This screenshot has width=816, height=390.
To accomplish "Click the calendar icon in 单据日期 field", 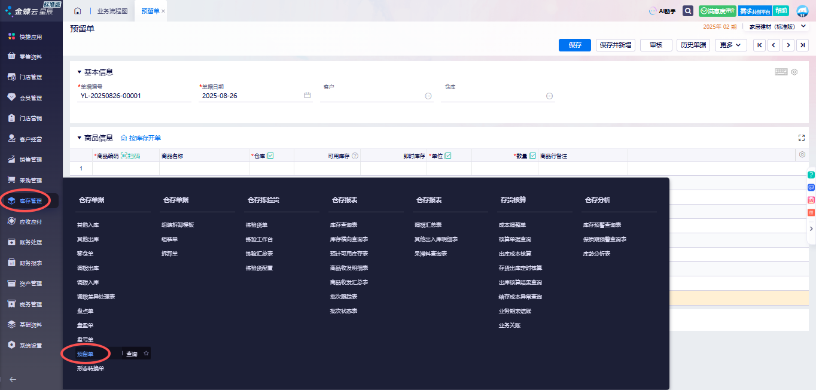I will click(307, 96).
